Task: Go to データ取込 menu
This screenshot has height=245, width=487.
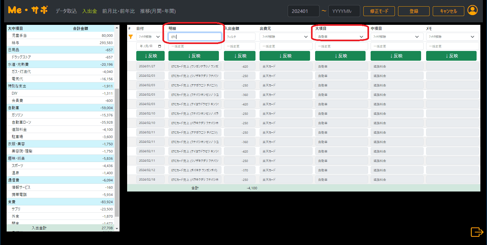Action: pos(66,11)
